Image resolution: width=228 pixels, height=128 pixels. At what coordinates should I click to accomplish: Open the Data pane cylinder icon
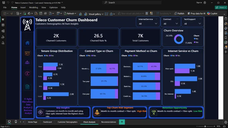pos(226,19)
